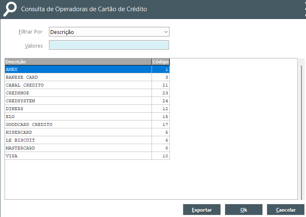The width and height of the screenshot is (306, 217).
Task: Open the Descrição filter combo box
Action: (109, 32)
